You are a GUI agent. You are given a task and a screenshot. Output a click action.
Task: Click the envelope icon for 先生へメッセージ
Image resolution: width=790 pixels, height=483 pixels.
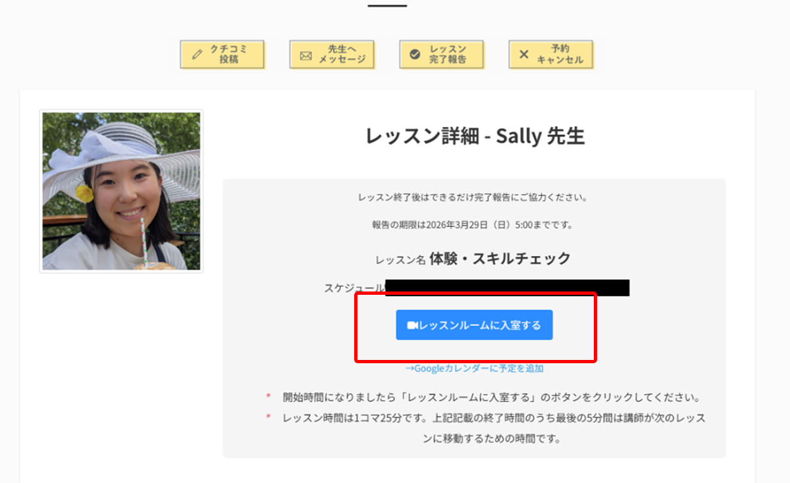tap(305, 55)
